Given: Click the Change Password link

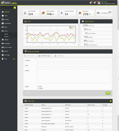Looking at the screenshot, I should tap(108, 3).
